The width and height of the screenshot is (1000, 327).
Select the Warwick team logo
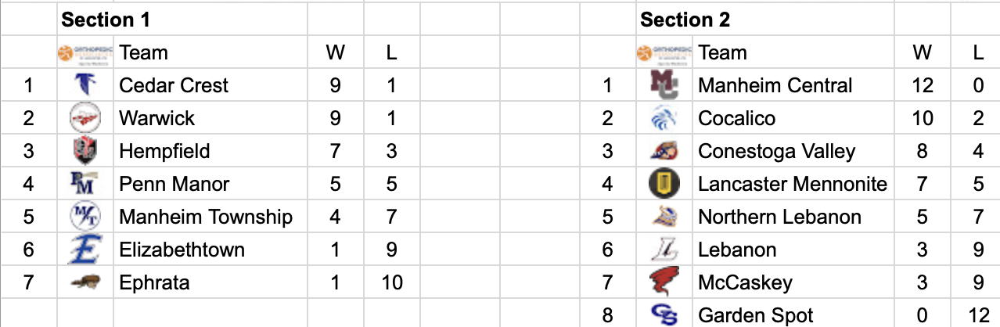pos(85,118)
